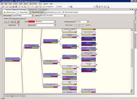This screenshot has height=100, width=137.
Task: Click the Undo arrow icon
Action: (x=28, y=7)
